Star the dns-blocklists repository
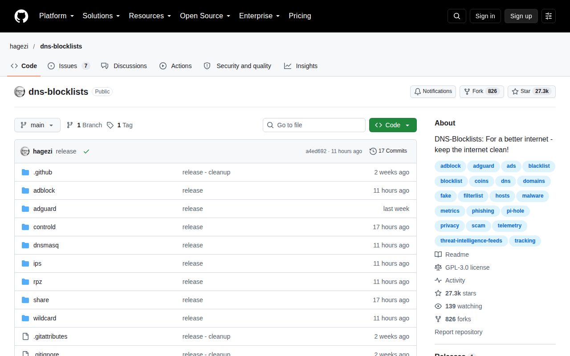This screenshot has height=356, width=570. point(532,92)
